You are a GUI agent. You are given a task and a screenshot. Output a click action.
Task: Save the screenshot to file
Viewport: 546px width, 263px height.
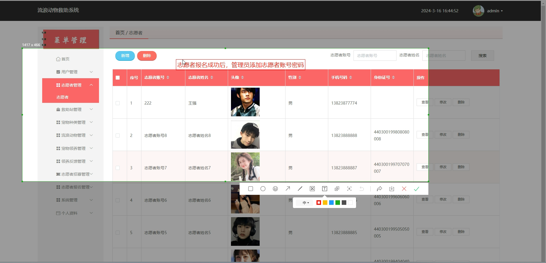(392, 189)
